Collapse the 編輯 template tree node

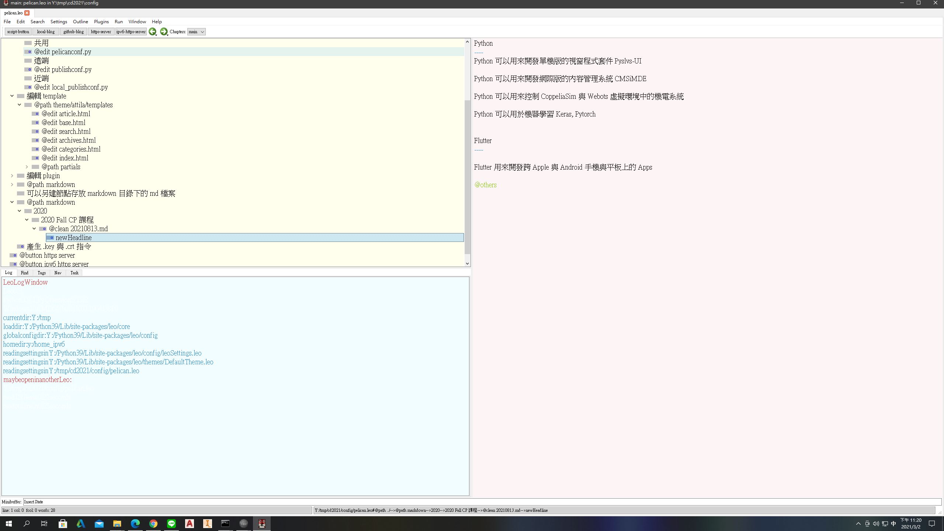click(x=12, y=96)
